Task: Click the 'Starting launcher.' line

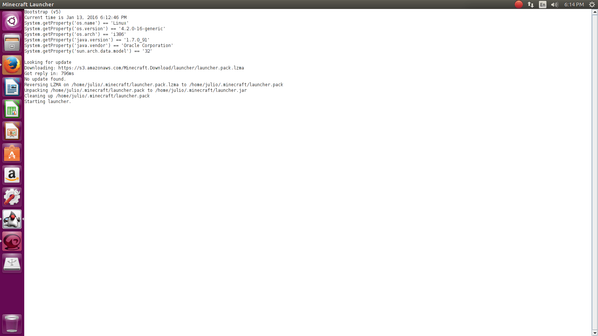Action: tap(47, 102)
